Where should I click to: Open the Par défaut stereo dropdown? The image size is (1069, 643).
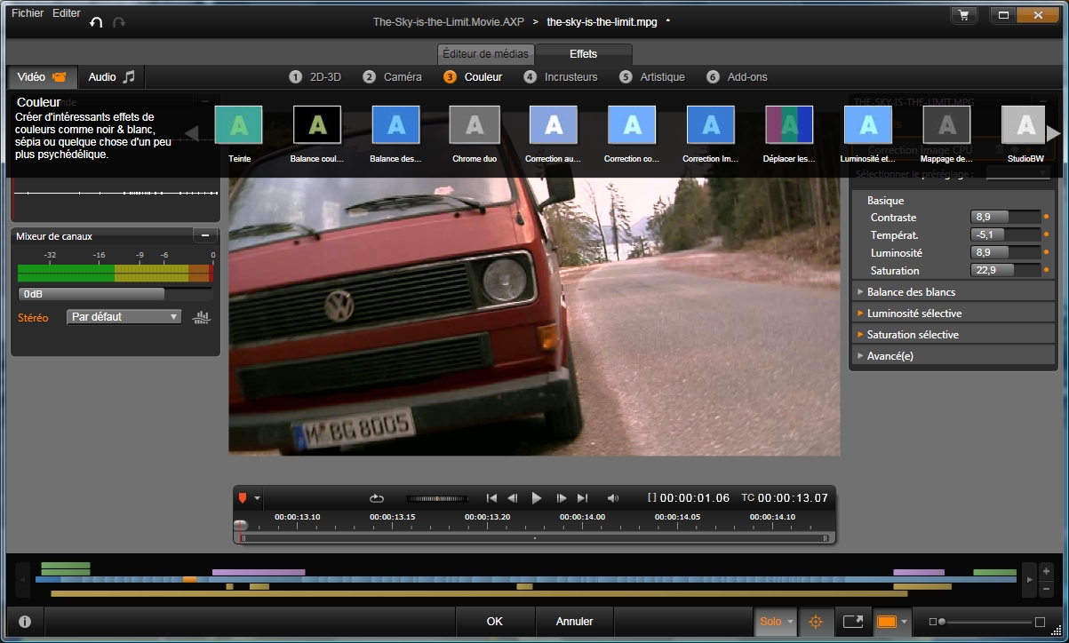124,317
